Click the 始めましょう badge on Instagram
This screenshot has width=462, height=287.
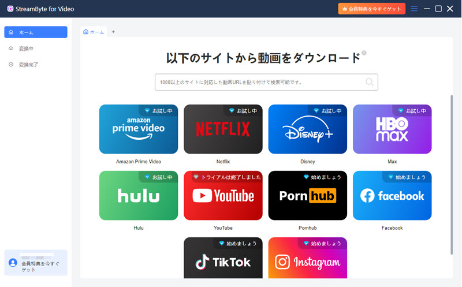[322, 243]
